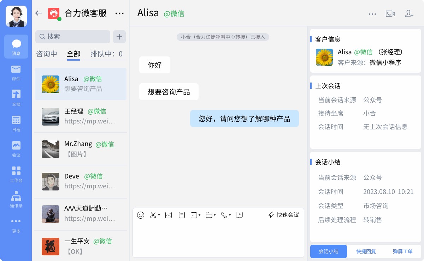
Task: Start a video call with Alisa
Action: (x=390, y=13)
